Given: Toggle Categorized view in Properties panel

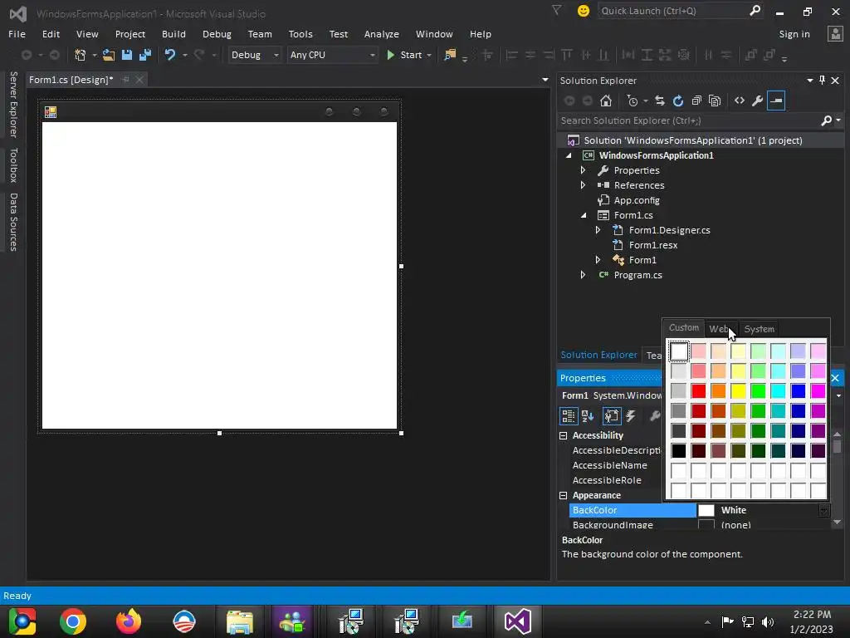Looking at the screenshot, I should 568,416.
